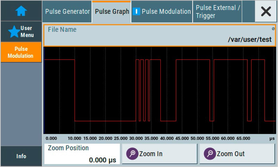Click the 65.000 axis label
The image size is (278, 167).
(x=243, y=138)
